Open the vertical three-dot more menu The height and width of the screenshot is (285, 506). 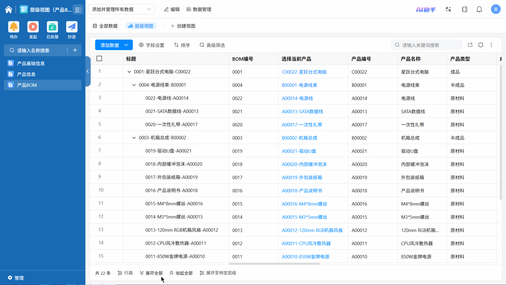pyautogui.click(x=491, y=45)
